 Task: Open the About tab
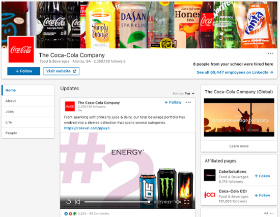28,101
